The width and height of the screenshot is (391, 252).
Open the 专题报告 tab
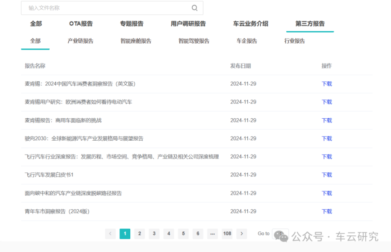click(132, 24)
